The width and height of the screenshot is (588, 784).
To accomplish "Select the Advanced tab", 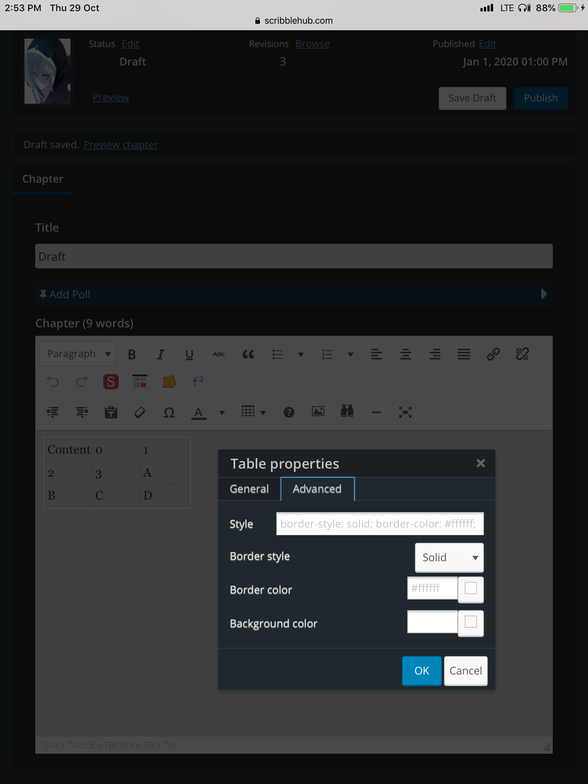I will click(x=317, y=489).
